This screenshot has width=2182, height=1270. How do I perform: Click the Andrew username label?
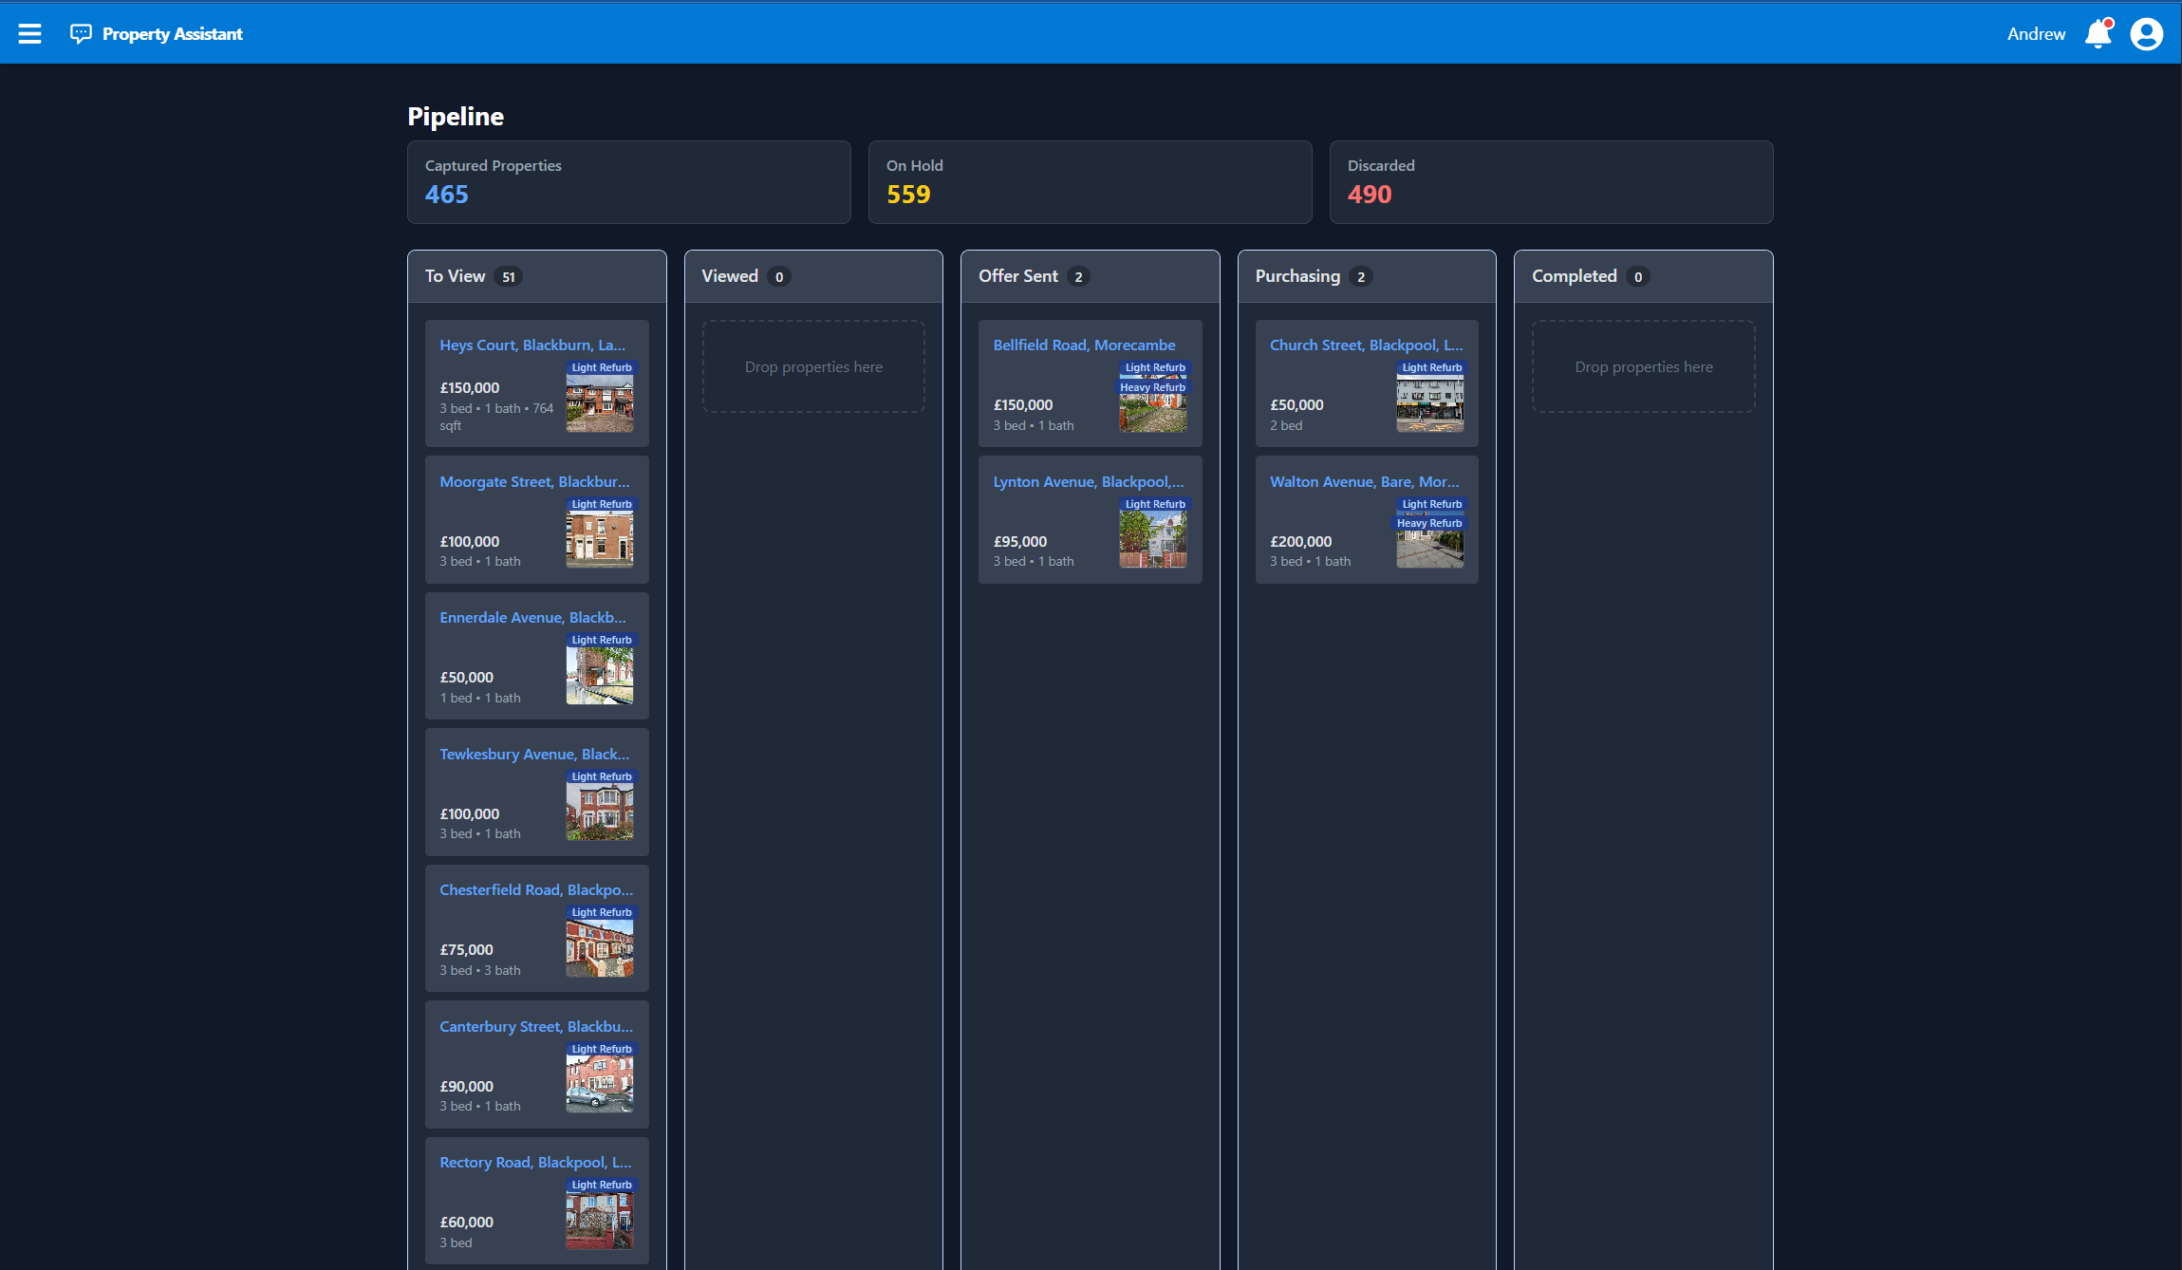click(2036, 34)
